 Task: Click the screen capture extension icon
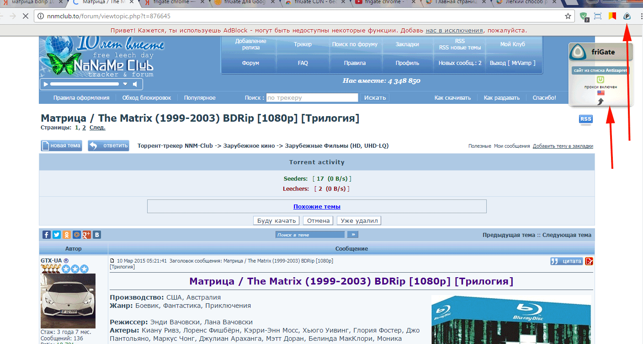[598, 16]
